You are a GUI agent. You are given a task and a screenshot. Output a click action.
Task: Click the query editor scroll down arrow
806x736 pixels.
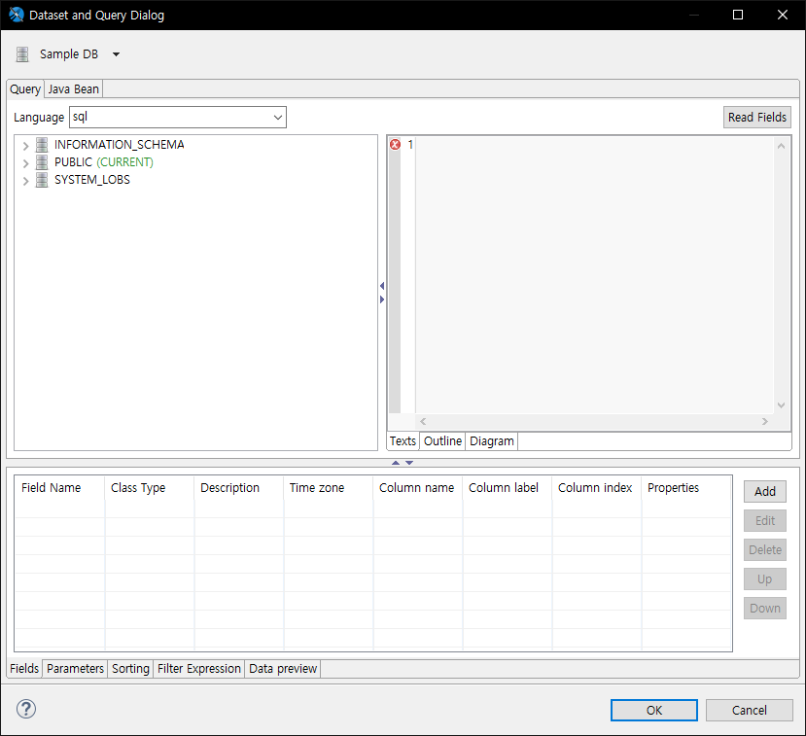pos(782,405)
